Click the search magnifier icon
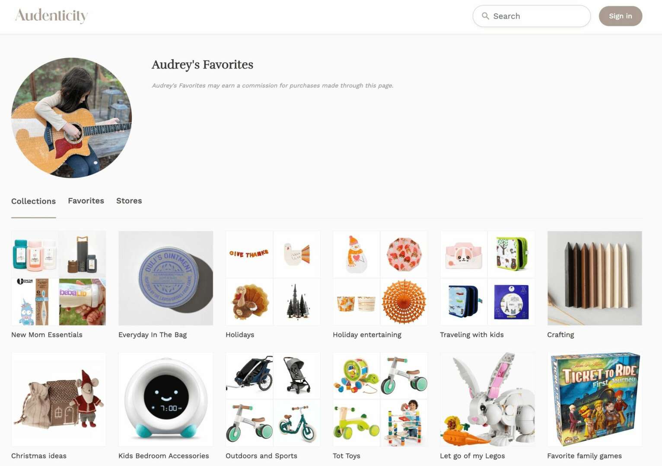662x466 pixels. tap(485, 16)
